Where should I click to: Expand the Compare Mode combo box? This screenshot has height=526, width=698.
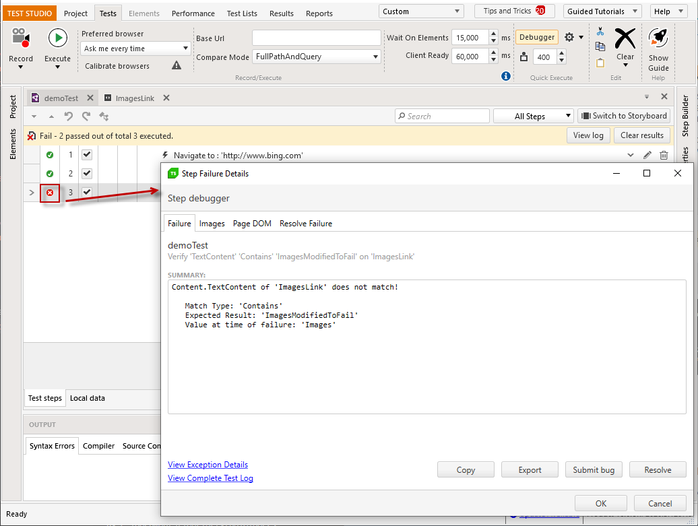pos(317,57)
